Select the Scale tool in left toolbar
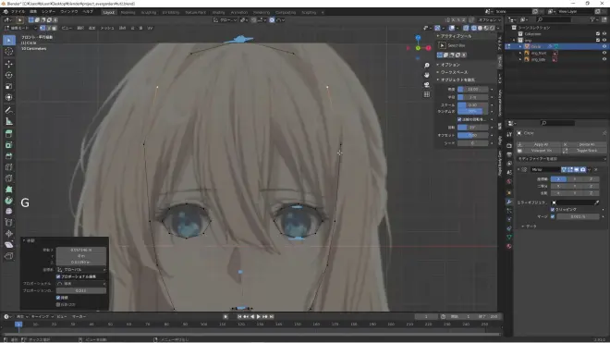Screen dimensions: 610x343 click(9, 86)
